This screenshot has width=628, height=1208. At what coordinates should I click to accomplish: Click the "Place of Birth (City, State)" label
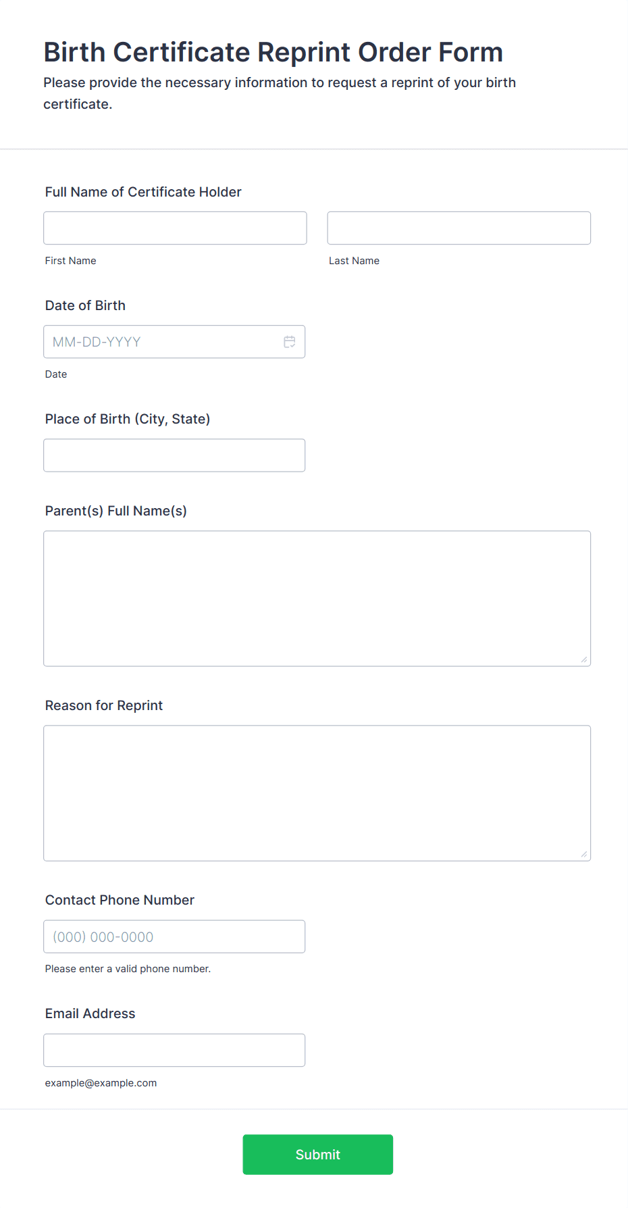pyautogui.click(x=128, y=419)
